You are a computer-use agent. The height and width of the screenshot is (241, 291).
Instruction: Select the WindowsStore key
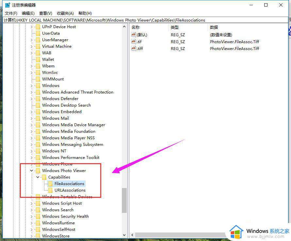click(x=56, y=236)
